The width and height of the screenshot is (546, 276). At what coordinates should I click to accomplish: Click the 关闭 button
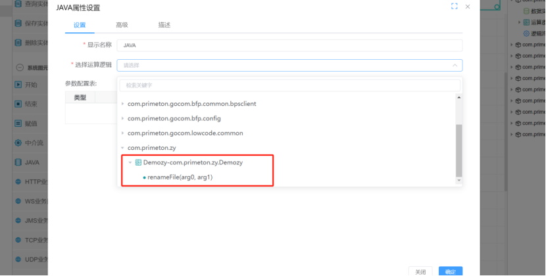pos(420,271)
